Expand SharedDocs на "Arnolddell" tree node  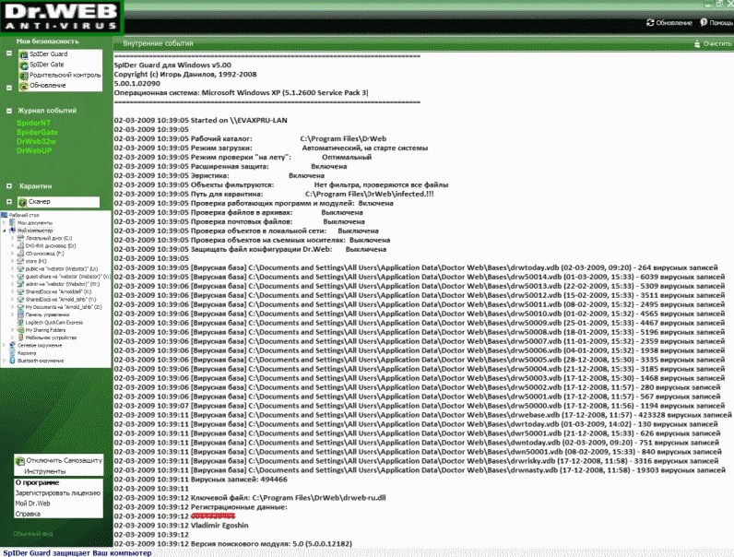click(13, 291)
